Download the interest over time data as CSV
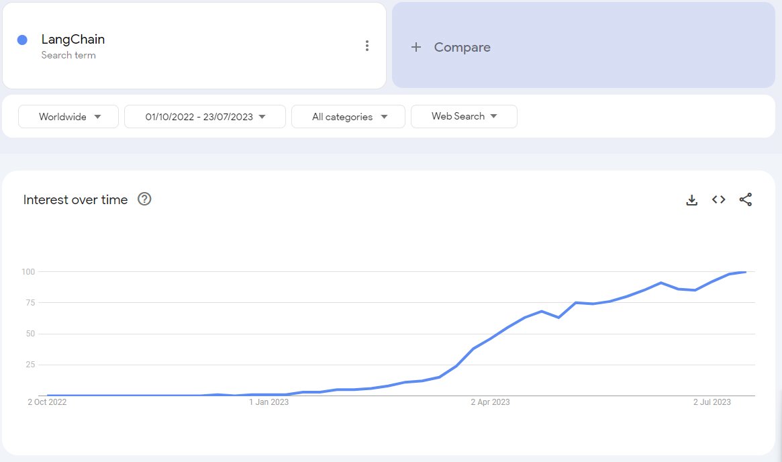 pyautogui.click(x=692, y=200)
